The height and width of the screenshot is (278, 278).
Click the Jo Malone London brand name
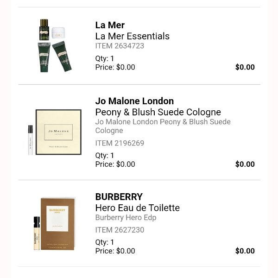point(134,101)
